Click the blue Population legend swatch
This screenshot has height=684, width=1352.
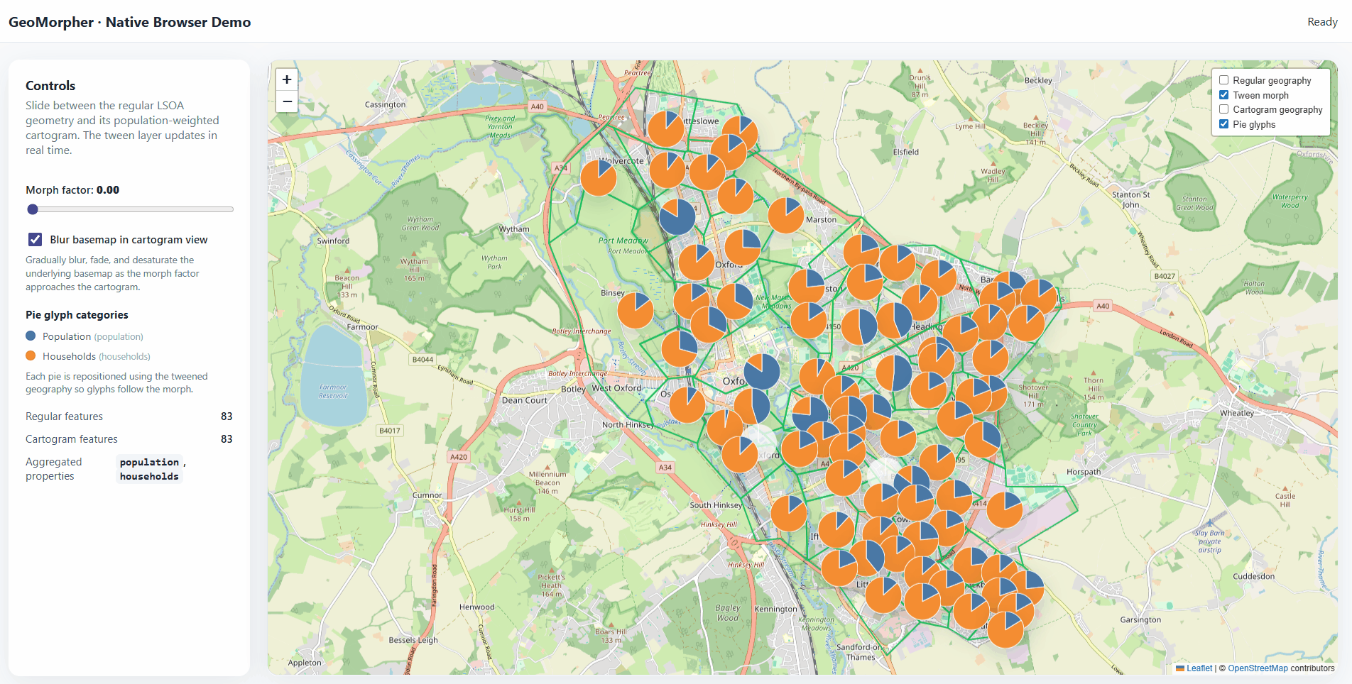click(31, 336)
